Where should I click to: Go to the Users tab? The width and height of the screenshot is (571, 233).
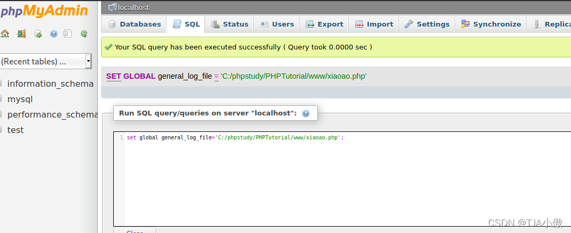pos(276,24)
